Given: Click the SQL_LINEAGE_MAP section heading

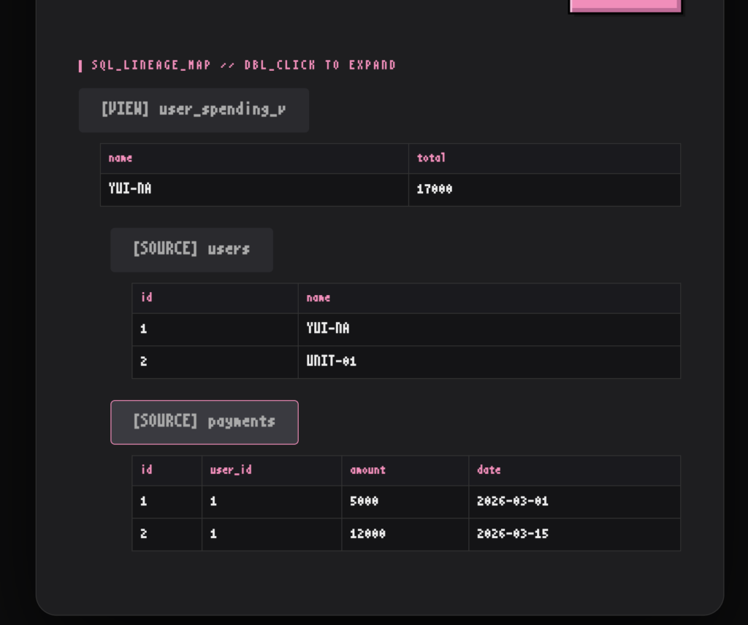Looking at the screenshot, I should (243, 65).
